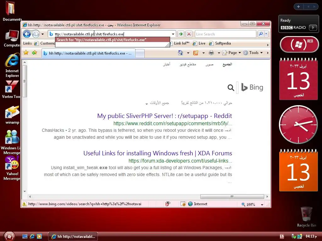This screenshot has height=241, width=322.
Task: Open the Customize Links favorite
Action: (x=45, y=43)
